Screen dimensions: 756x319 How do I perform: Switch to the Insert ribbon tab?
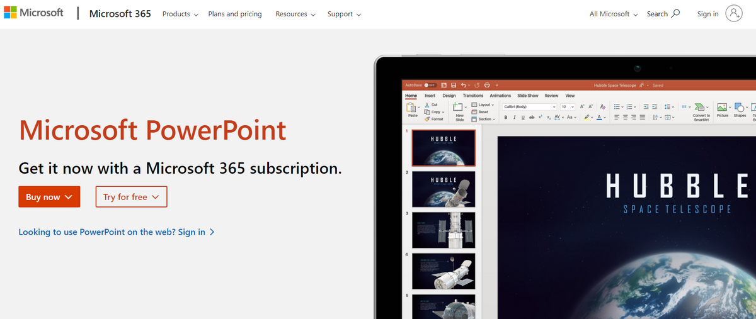point(430,96)
